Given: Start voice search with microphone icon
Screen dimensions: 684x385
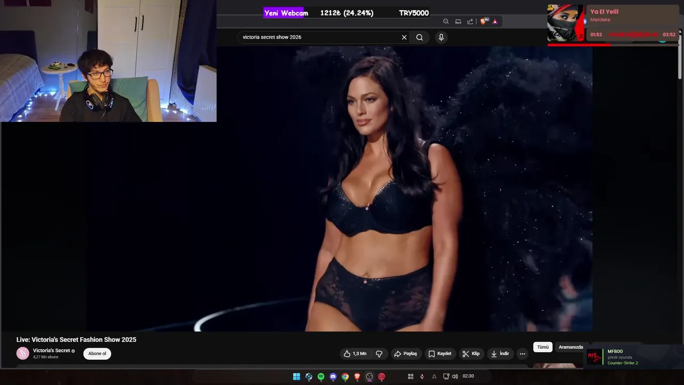Looking at the screenshot, I should click(441, 37).
